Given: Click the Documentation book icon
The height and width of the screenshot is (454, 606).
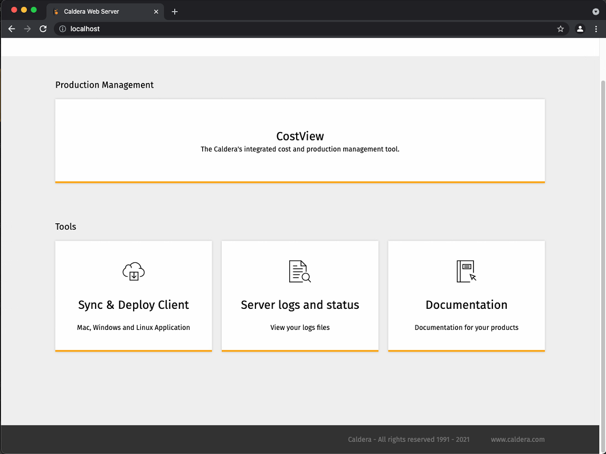Looking at the screenshot, I should pyautogui.click(x=466, y=271).
